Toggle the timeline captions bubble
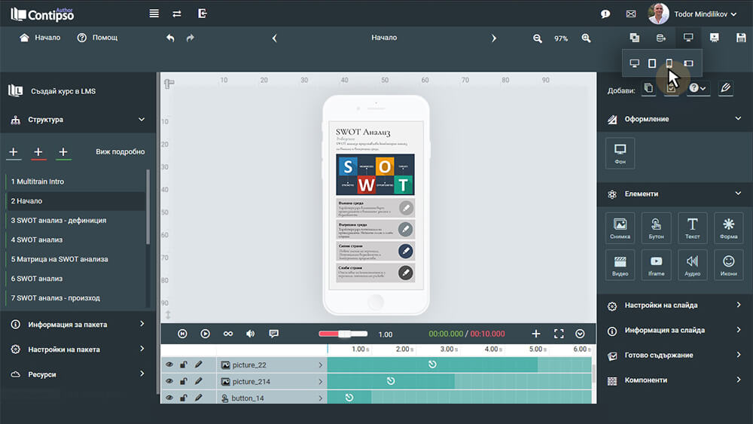Viewport: 753px width, 424px height. tap(274, 334)
